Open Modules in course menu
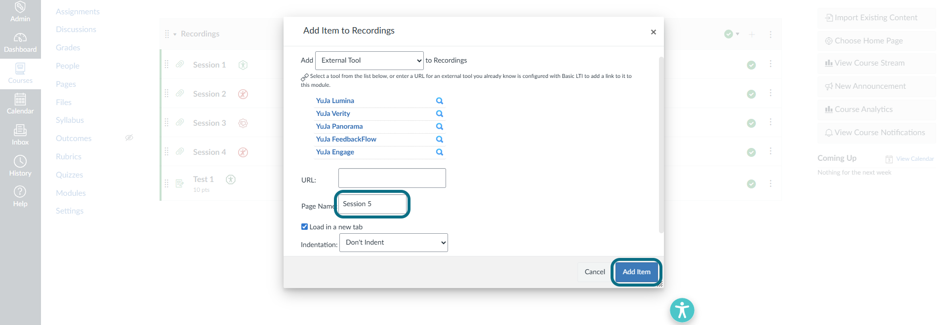 click(71, 193)
